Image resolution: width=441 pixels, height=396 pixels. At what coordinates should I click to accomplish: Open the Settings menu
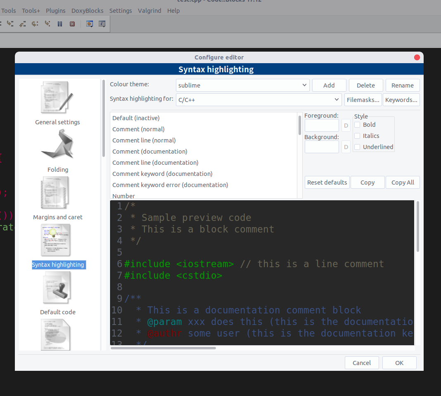[121, 11]
